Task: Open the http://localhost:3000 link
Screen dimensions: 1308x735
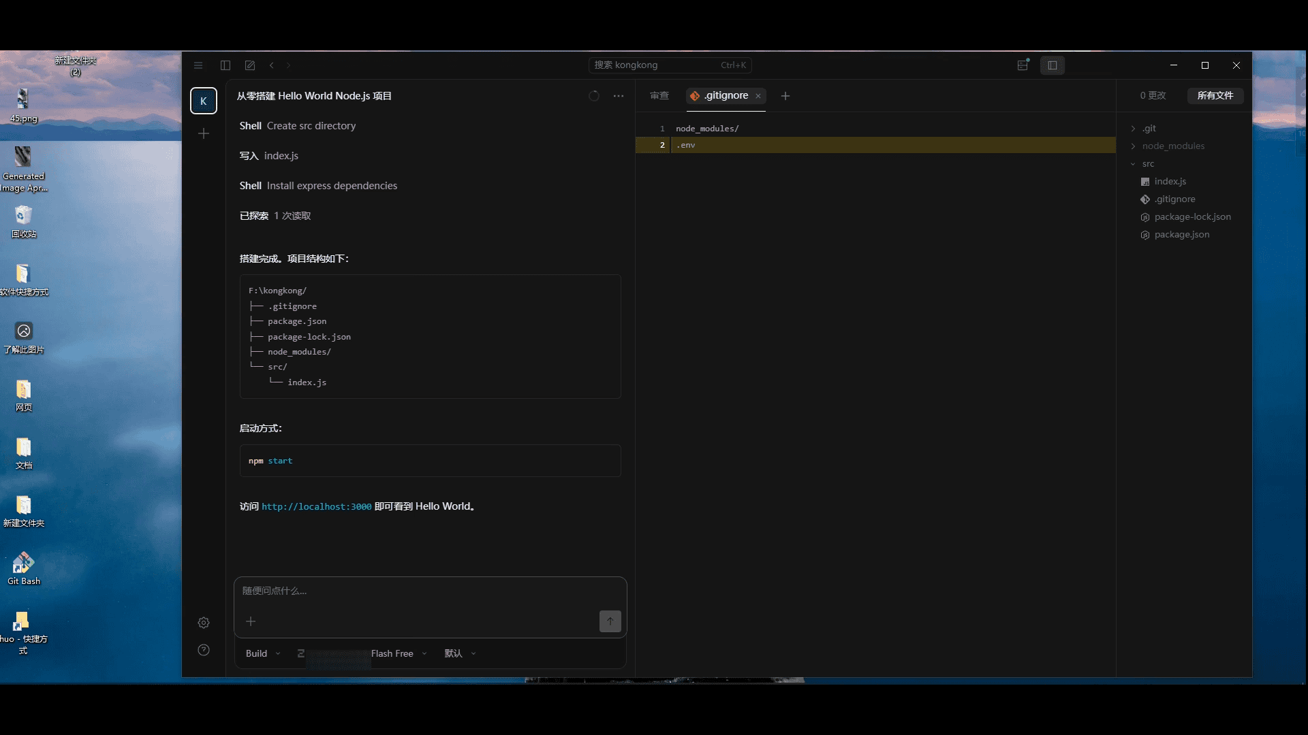Action: click(x=317, y=507)
